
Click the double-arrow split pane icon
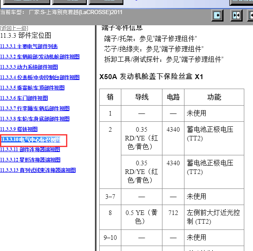236,15
